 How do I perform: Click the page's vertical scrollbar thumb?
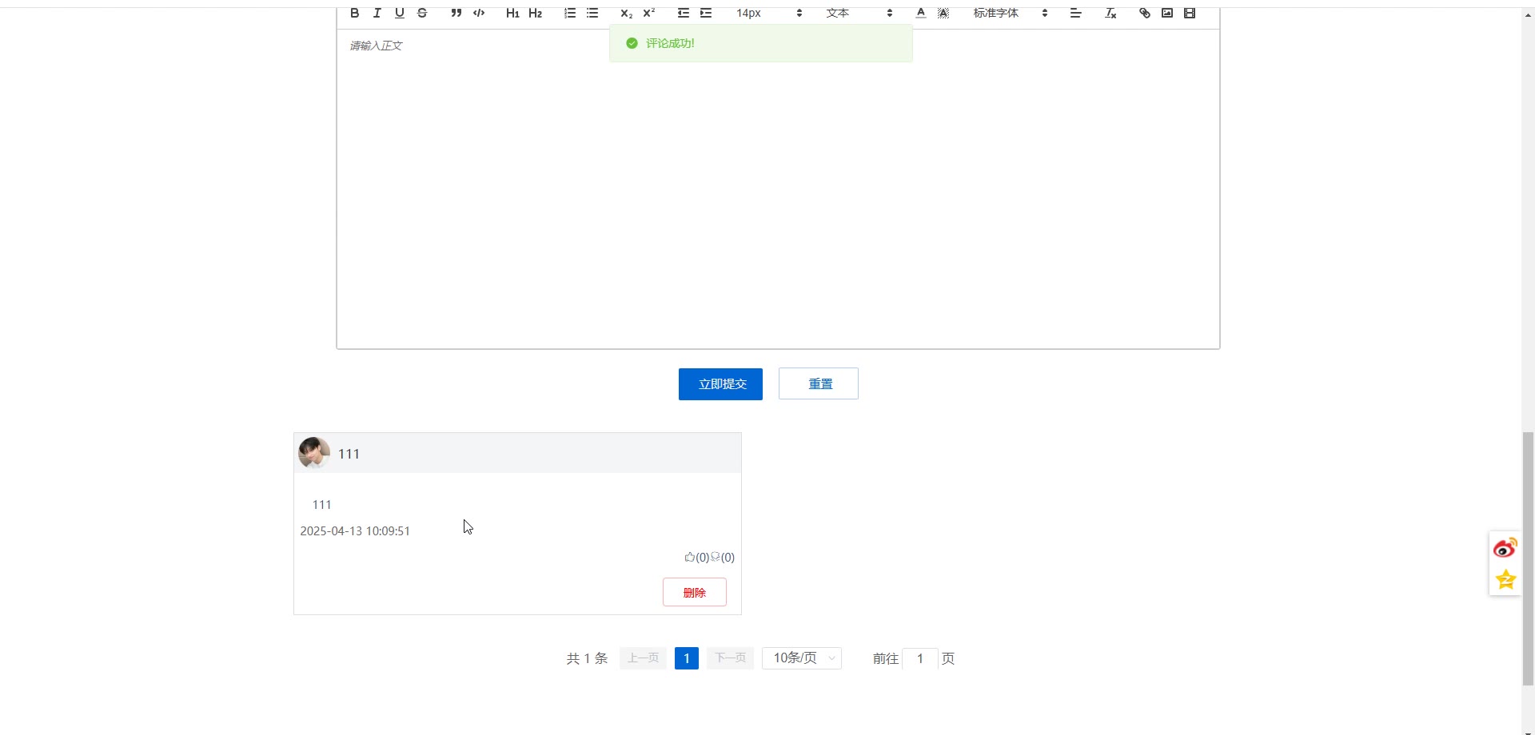[x=1529, y=558]
